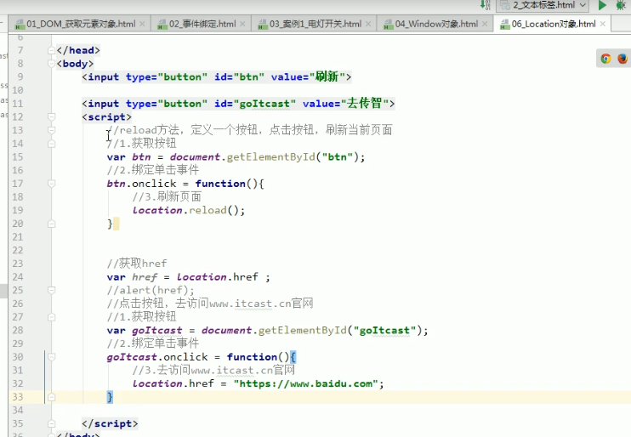Toggle comment fold marker on line 14
The height and width of the screenshot is (437, 631).
(x=51, y=144)
